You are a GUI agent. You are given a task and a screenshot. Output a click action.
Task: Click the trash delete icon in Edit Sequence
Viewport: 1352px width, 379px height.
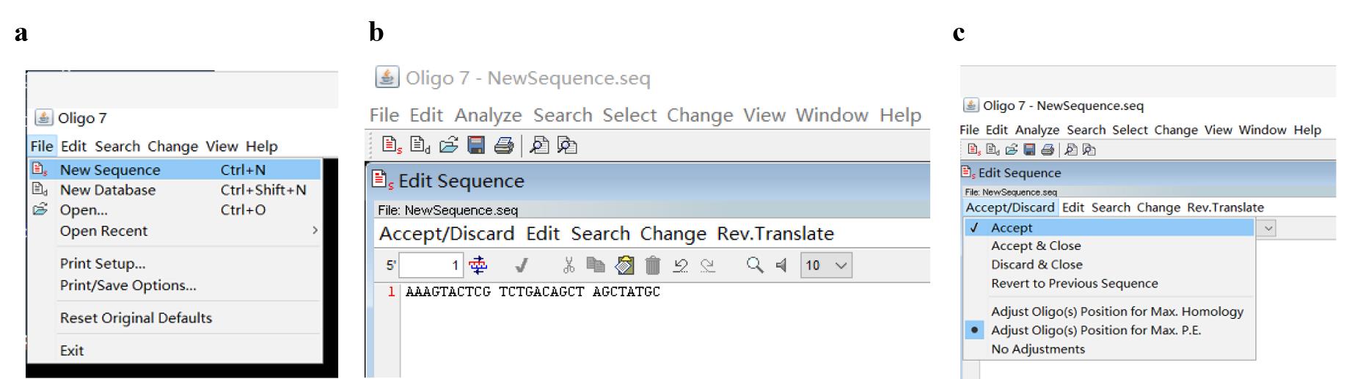(652, 265)
